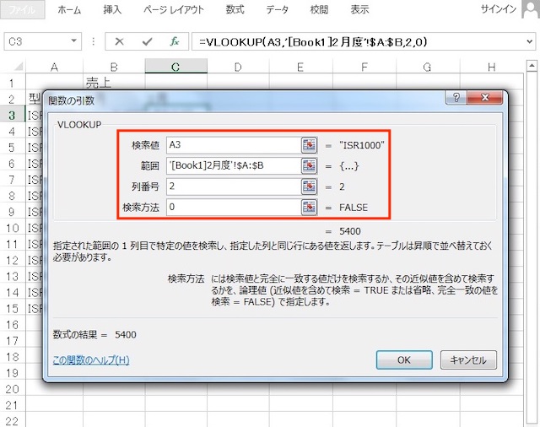Viewport: 540px width, 427px height.
Task: Click the 検索値 input field
Action: click(234, 145)
